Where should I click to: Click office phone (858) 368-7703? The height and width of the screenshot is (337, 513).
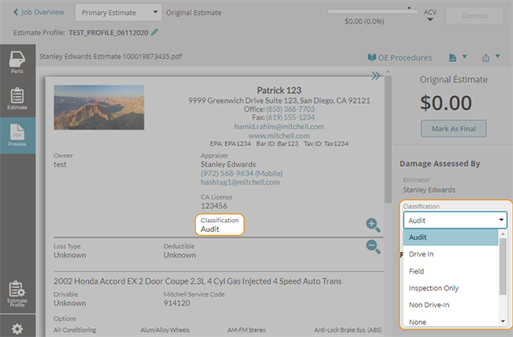[x=290, y=109]
